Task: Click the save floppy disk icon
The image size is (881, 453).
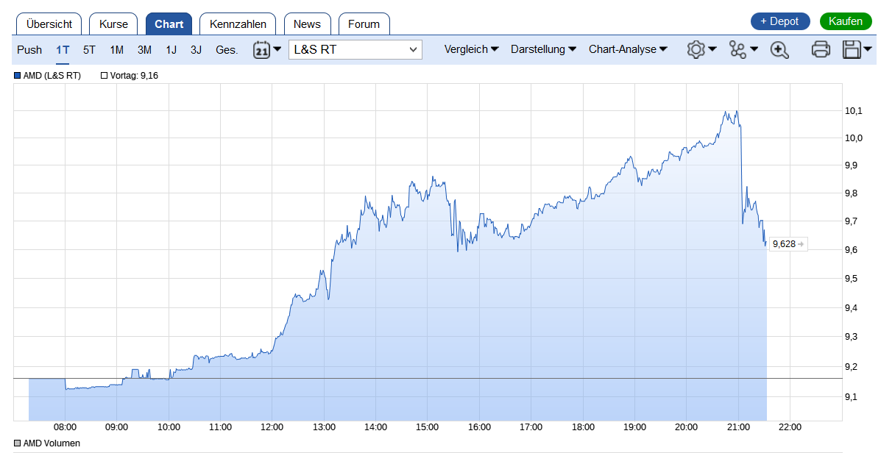Action: pyautogui.click(x=852, y=49)
